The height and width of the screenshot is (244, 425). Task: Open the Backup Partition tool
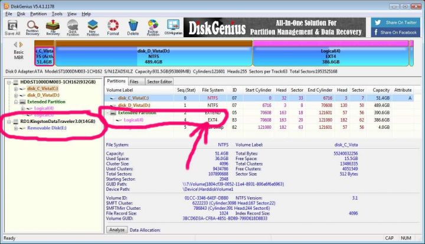[153, 28]
